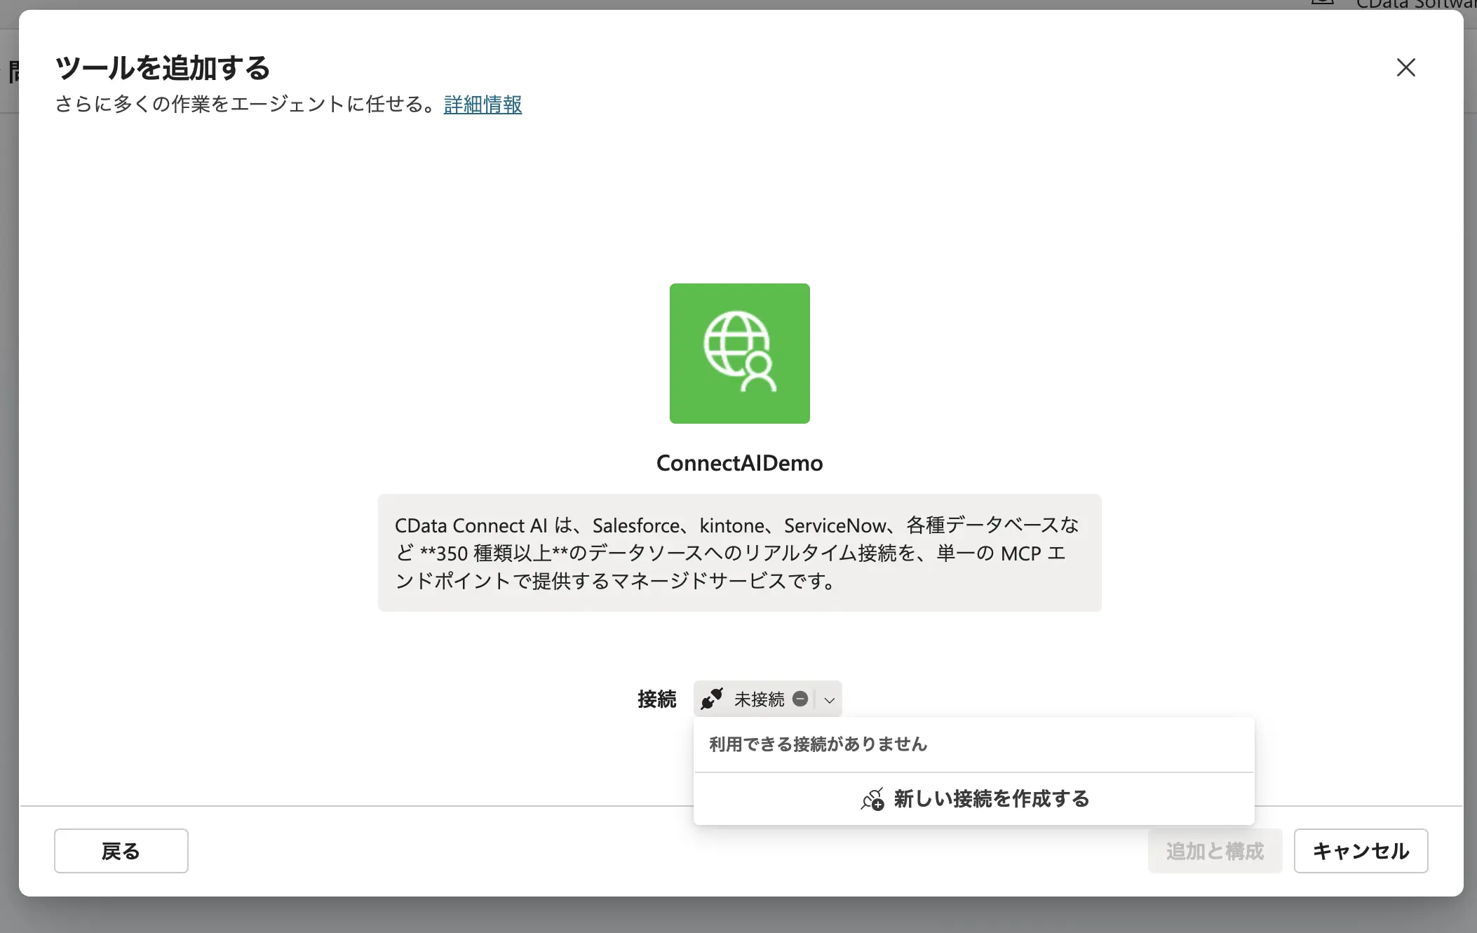The image size is (1477, 933).
Task: Collapse the open connection dropdown list
Action: click(830, 698)
